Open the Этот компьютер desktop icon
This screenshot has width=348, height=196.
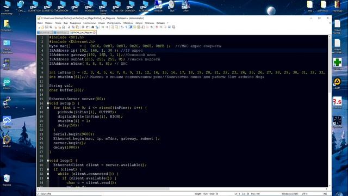pyautogui.click(x=7, y=8)
